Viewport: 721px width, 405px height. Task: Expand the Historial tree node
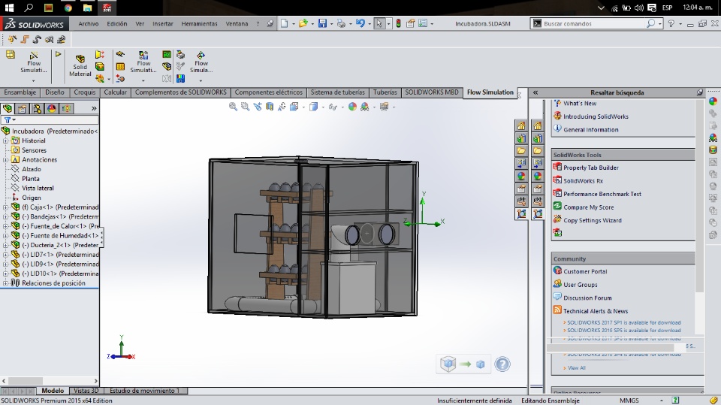(x=5, y=141)
